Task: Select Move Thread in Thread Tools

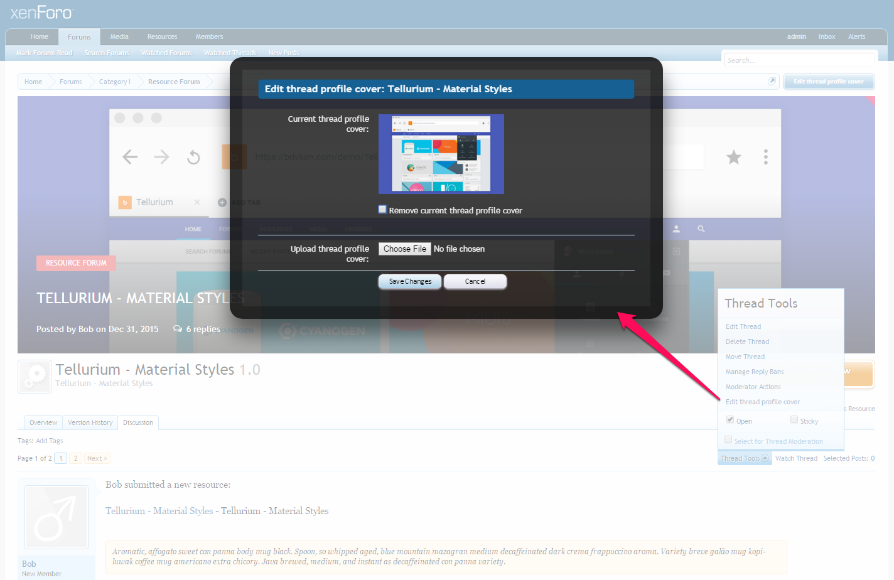Action: click(745, 357)
